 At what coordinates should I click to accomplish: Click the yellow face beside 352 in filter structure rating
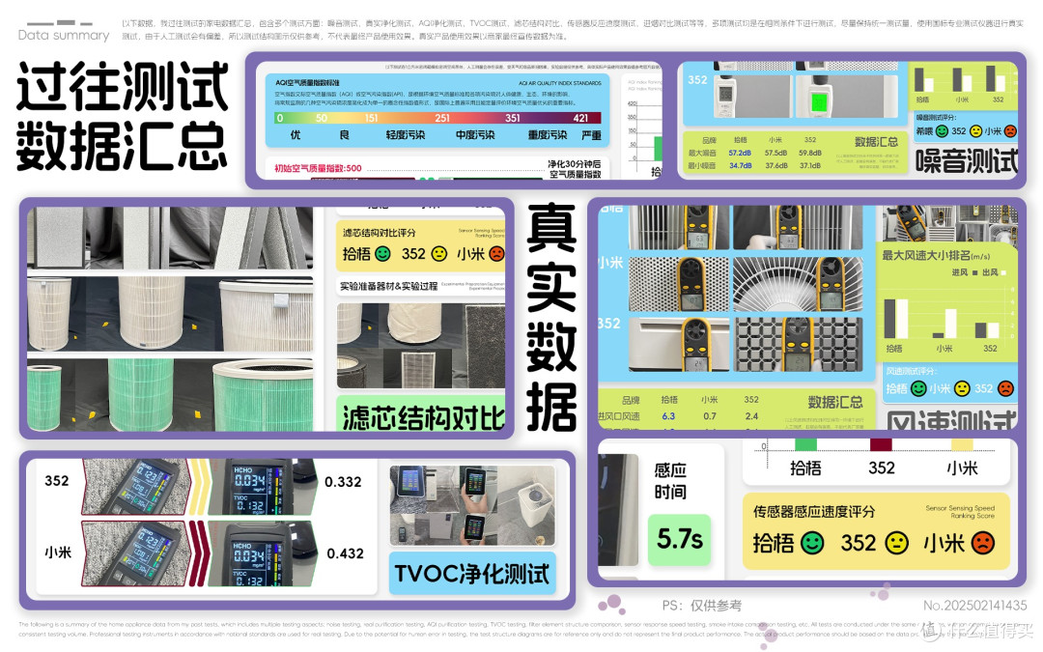tap(439, 254)
